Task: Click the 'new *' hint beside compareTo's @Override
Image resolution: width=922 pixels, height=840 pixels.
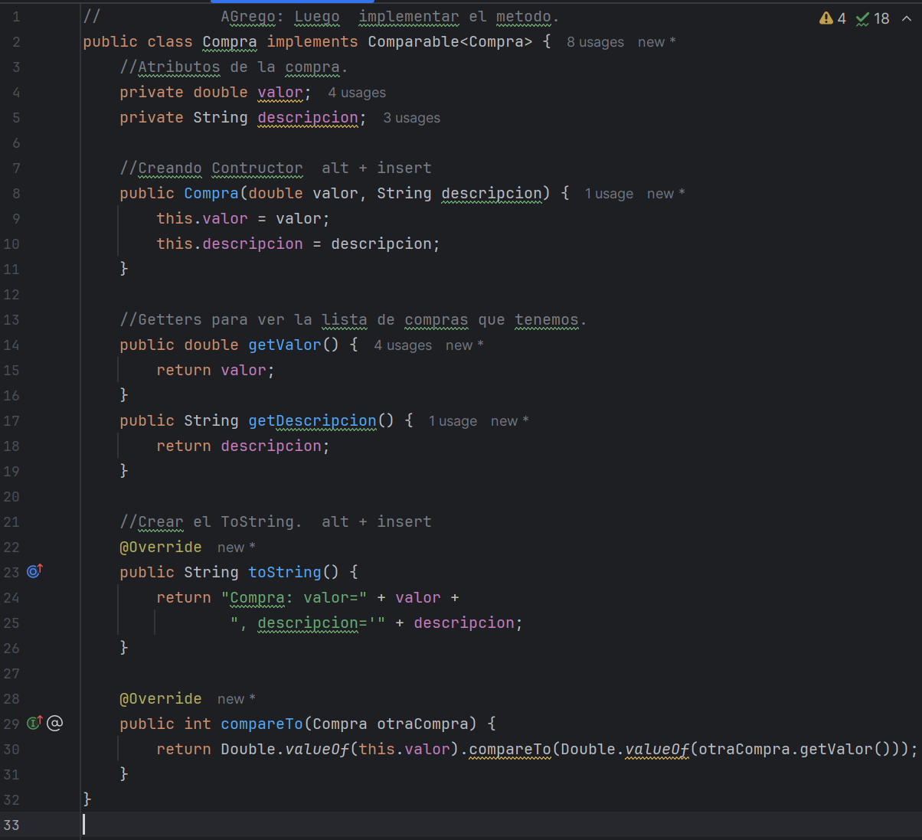Action: [x=236, y=699]
